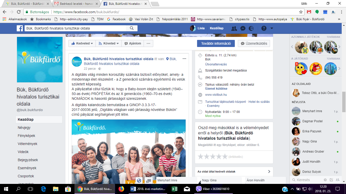Click the yellow chick game icon
The width and height of the screenshot is (346, 194).
click(301, 69)
